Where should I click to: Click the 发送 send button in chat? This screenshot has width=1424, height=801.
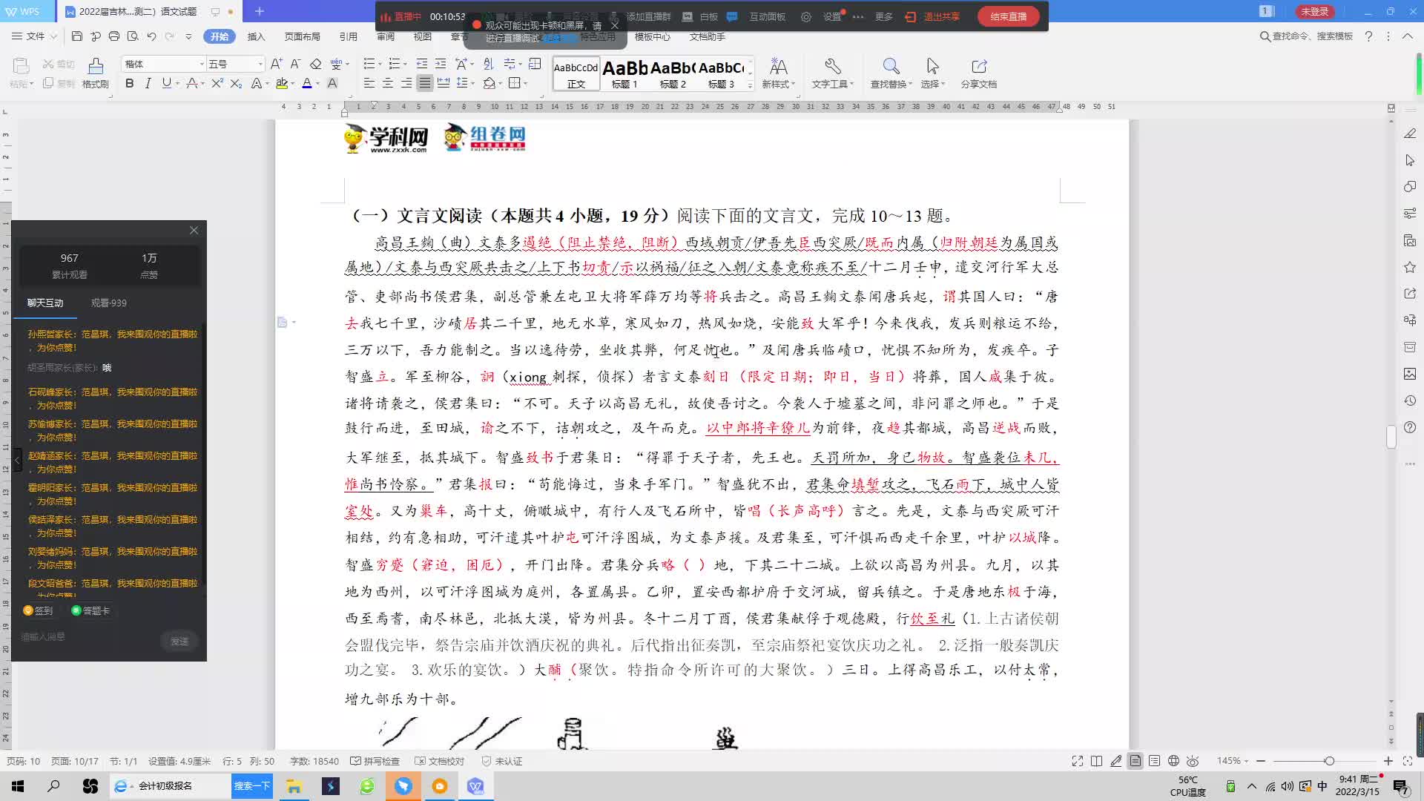tap(179, 641)
